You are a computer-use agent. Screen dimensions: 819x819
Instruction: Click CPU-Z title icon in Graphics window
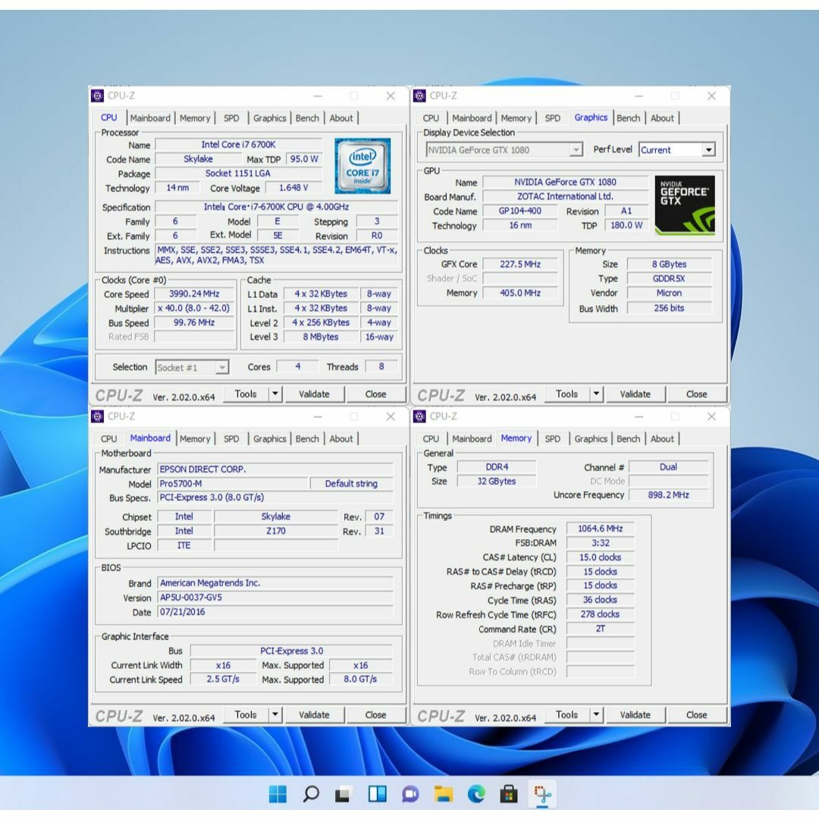pyautogui.click(x=419, y=96)
